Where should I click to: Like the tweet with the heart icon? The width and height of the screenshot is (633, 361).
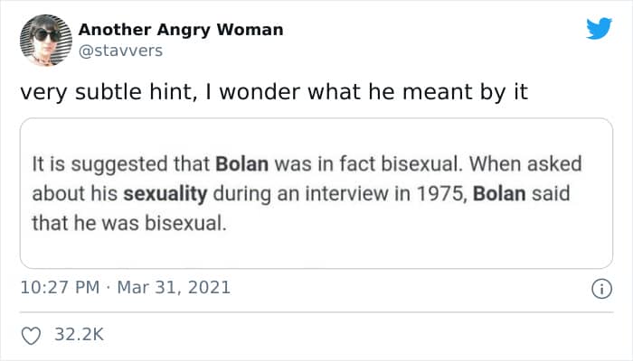point(32,336)
